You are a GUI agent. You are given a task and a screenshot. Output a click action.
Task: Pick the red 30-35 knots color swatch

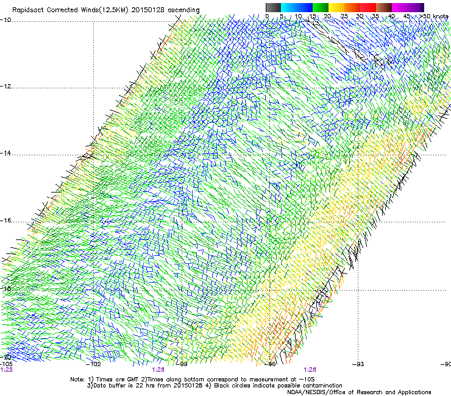coord(368,7)
